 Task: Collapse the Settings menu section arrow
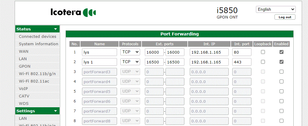[x=55, y=111]
